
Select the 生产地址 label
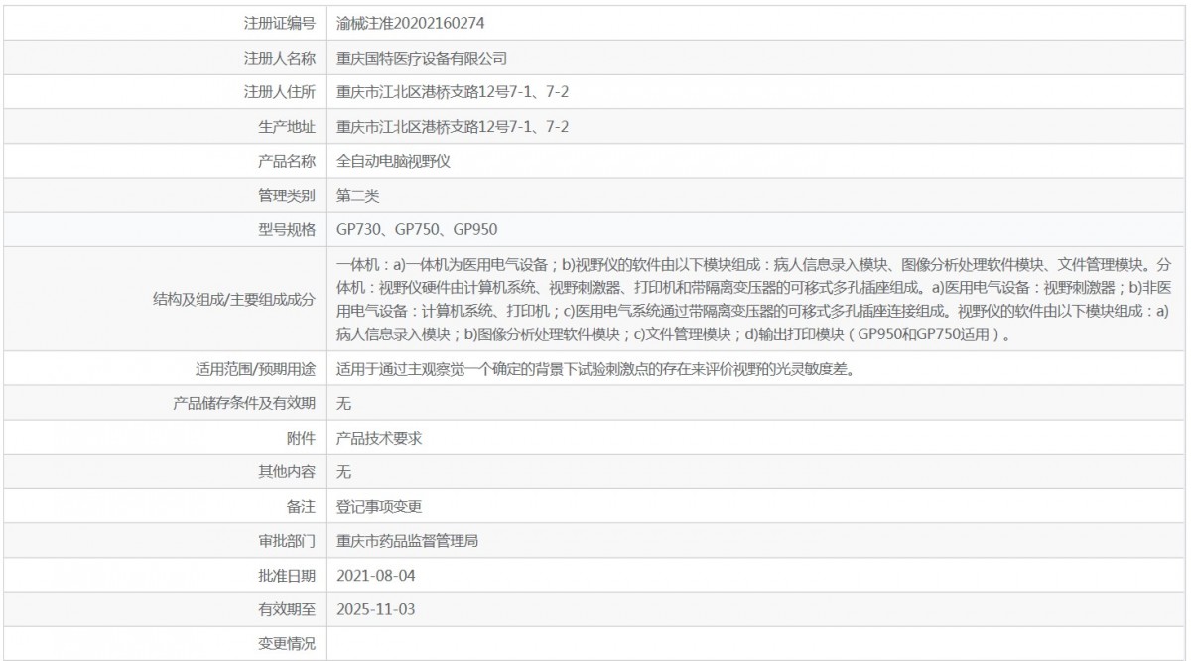coord(287,127)
